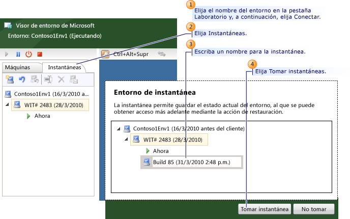Click the grayed revert snapshot icon

(x=35, y=79)
